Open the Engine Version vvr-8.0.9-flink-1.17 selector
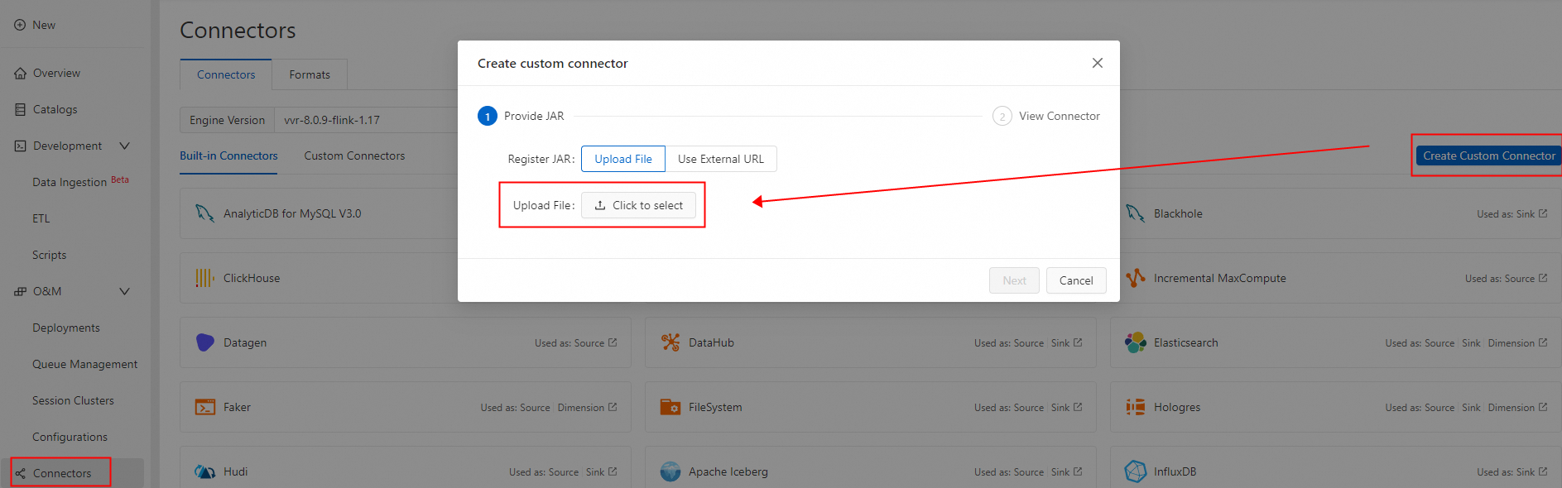1562x488 pixels. click(366, 120)
